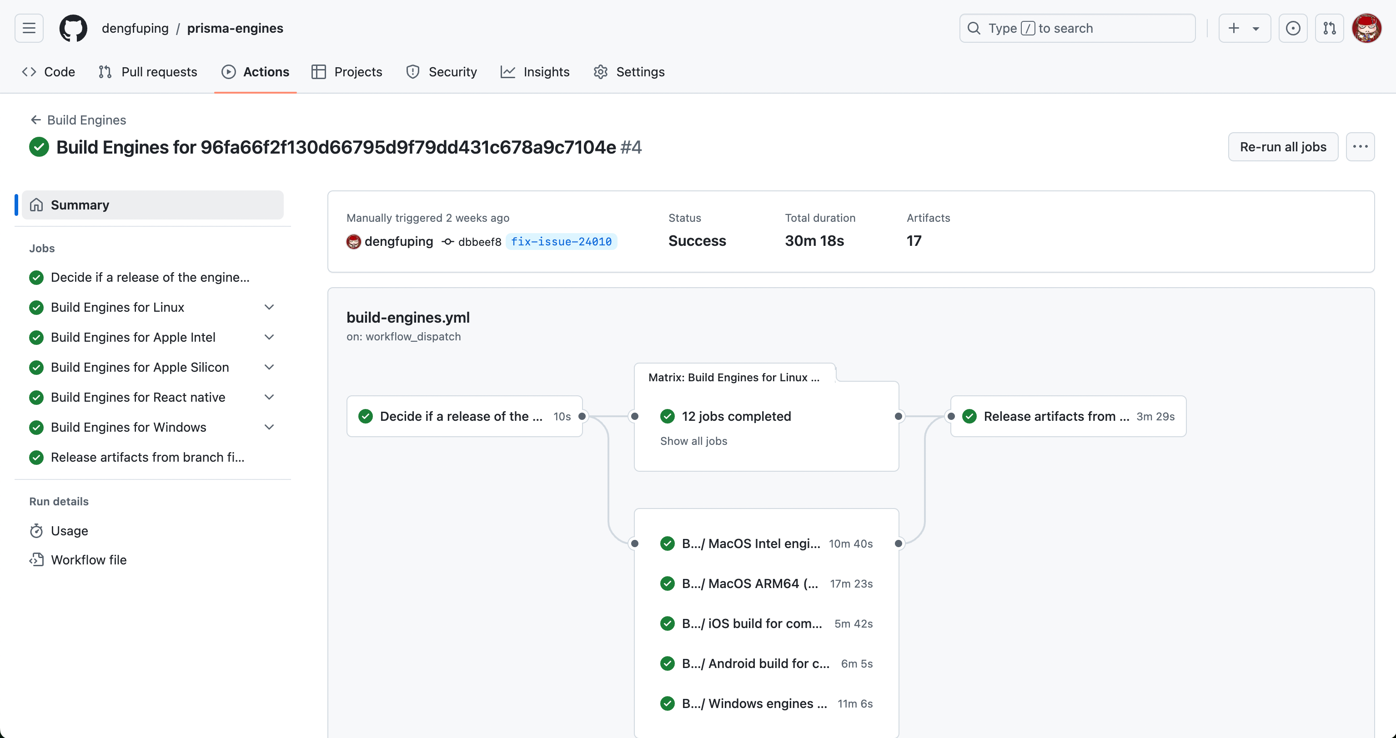Open Build Engines for Linux sidebar job

118,307
